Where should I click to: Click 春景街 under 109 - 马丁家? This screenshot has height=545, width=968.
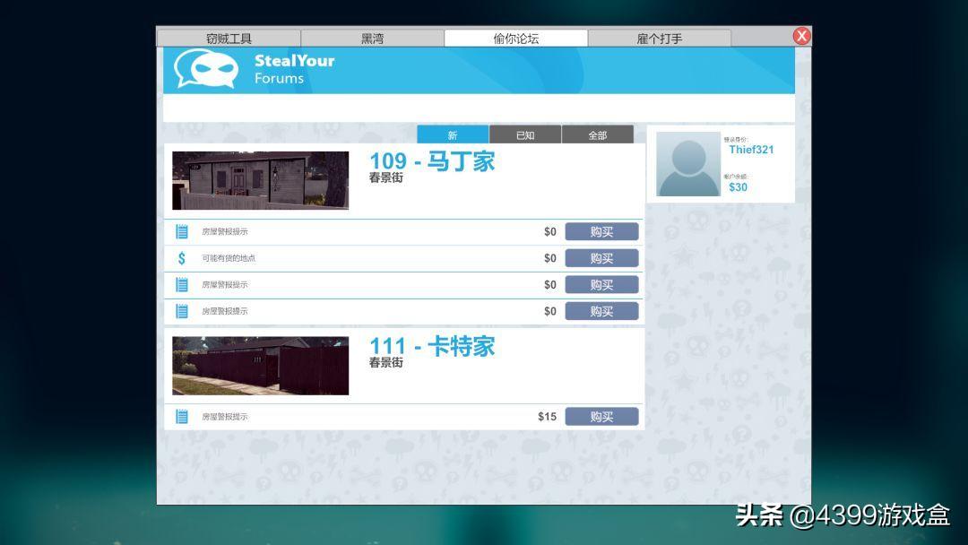pos(385,177)
